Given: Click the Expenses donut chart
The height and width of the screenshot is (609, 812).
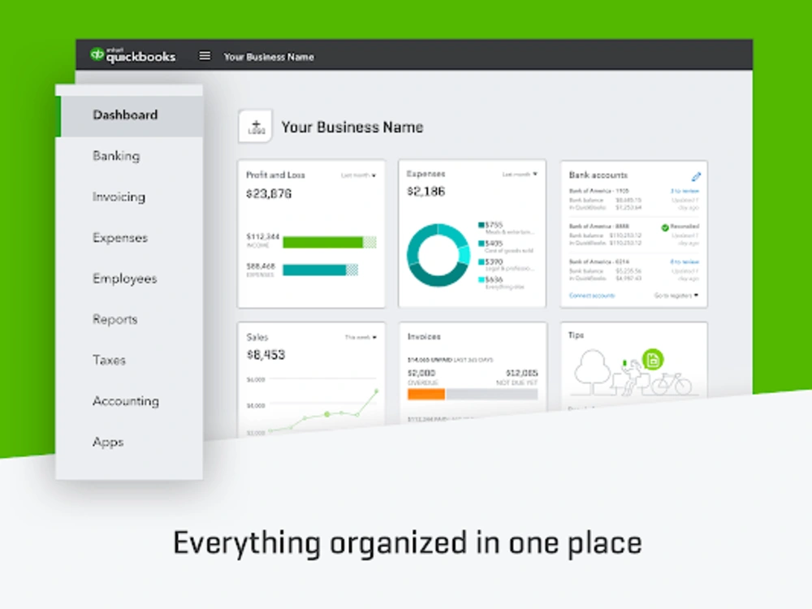Looking at the screenshot, I should point(438,255).
